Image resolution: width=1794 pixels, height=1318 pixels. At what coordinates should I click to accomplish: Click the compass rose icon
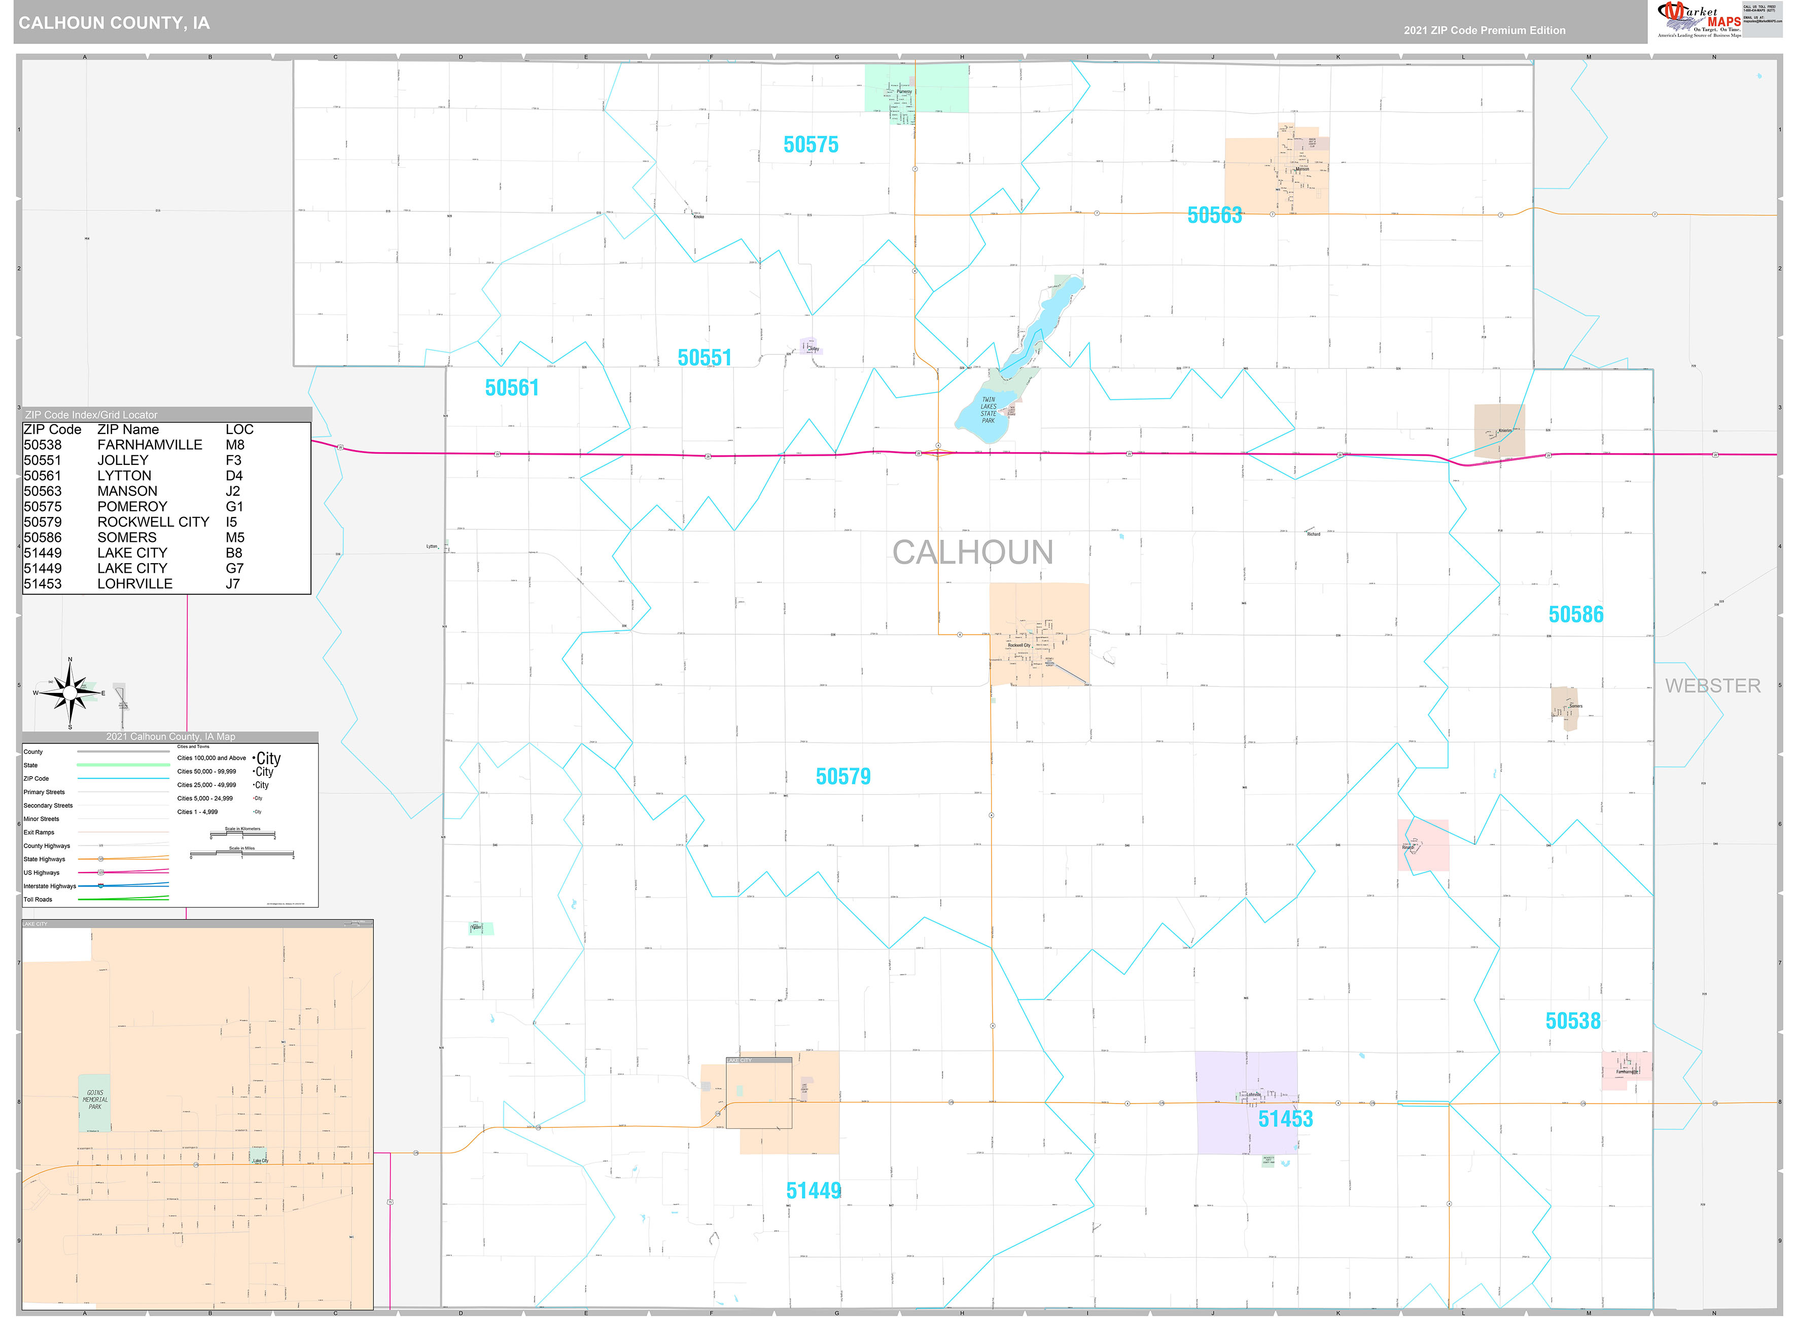click(x=70, y=692)
